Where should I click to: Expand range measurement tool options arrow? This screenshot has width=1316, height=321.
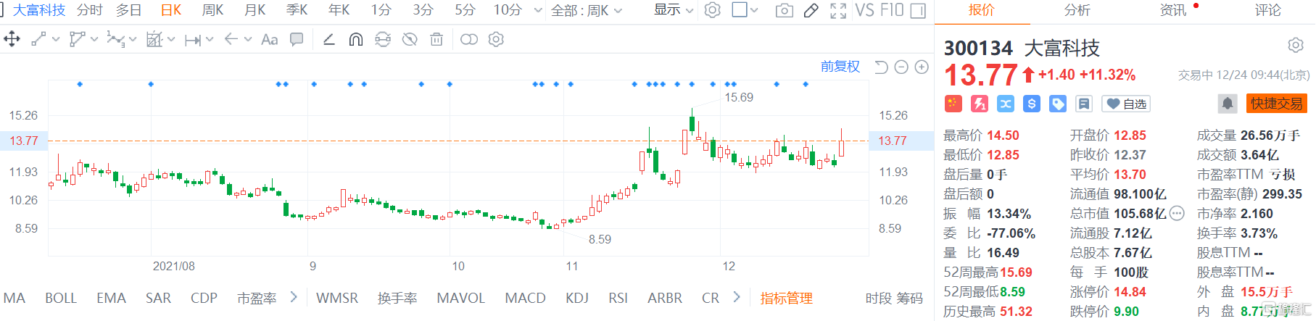pos(210,40)
